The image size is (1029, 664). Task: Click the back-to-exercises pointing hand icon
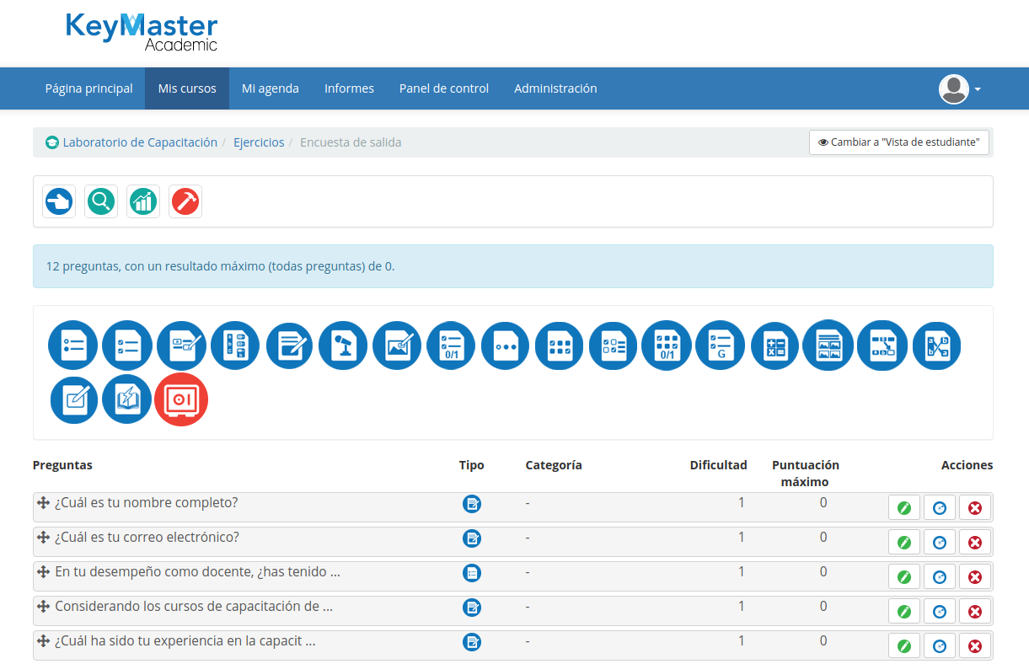[x=59, y=201]
